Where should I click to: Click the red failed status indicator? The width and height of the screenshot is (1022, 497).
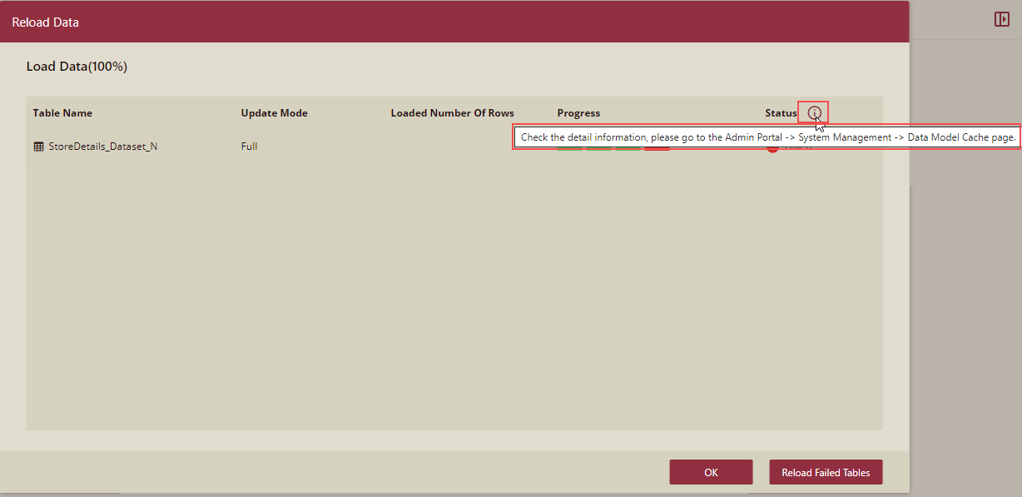tap(771, 150)
